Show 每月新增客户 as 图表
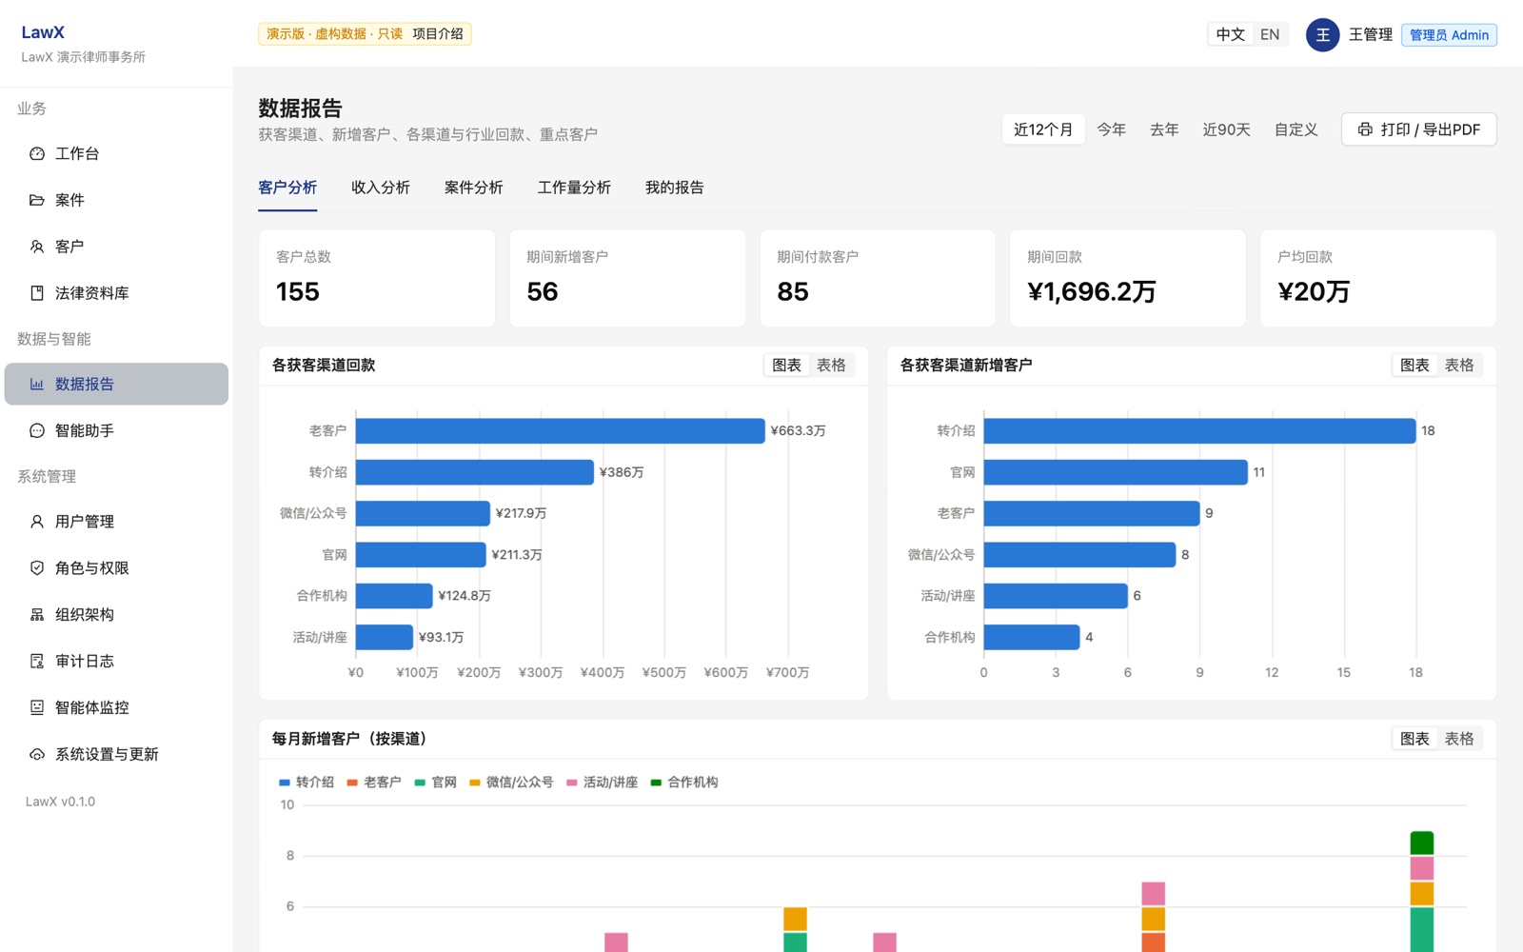This screenshot has height=952, width=1523. tap(1415, 739)
